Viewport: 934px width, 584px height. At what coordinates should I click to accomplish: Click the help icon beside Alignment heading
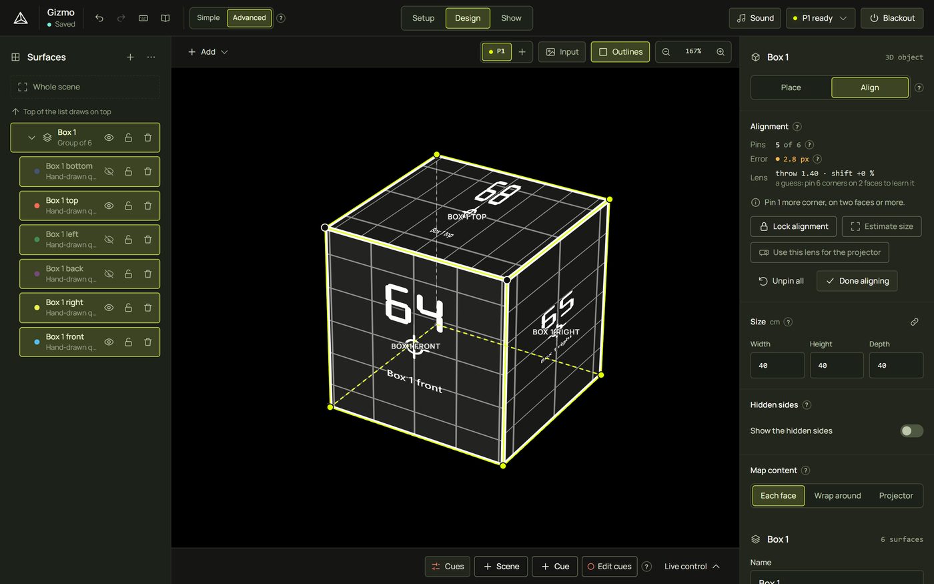797,126
